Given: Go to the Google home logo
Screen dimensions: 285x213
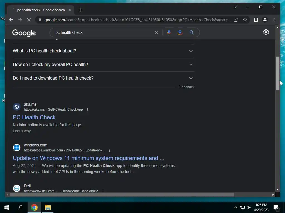Looking at the screenshot, I should coord(24,33).
